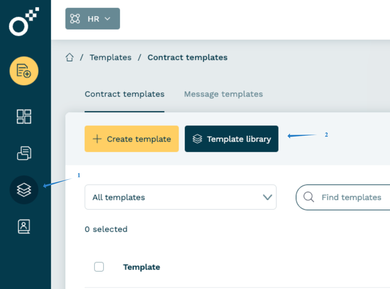
Task: Select the Contract templates tab
Action: 125,94
